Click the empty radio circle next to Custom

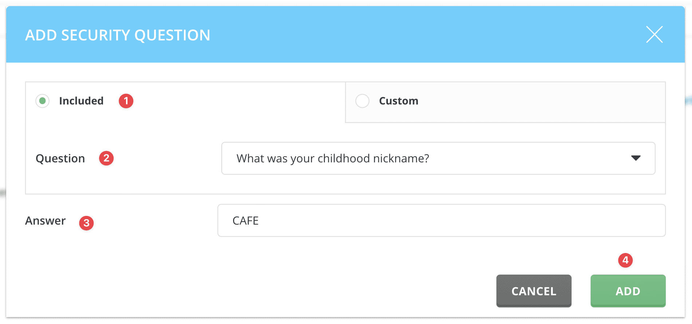point(363,101)
